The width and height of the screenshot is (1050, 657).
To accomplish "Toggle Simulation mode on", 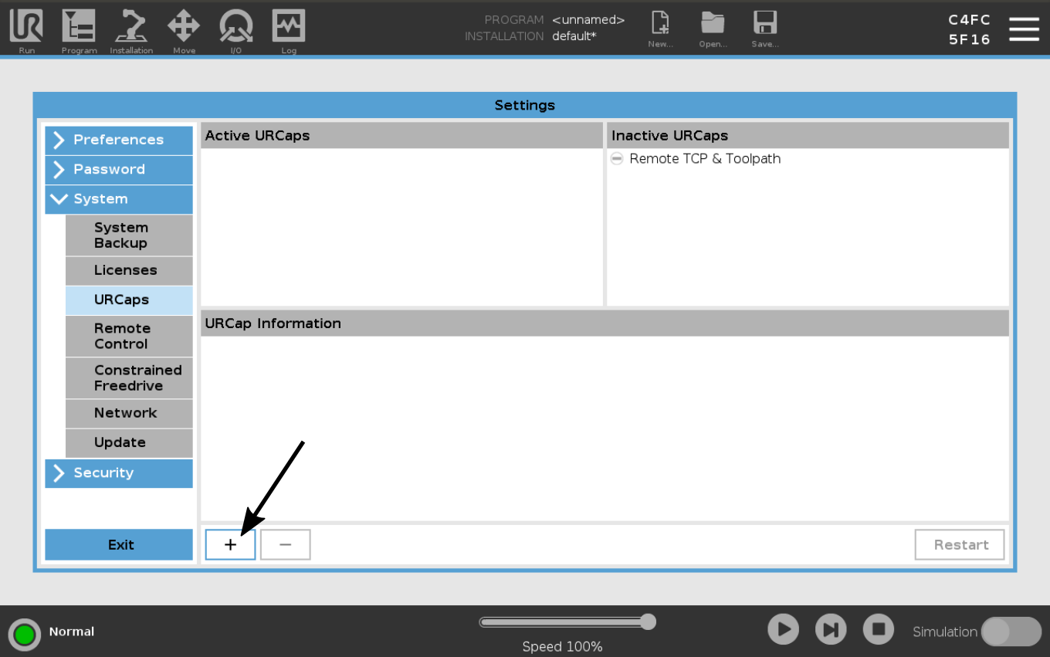I will 1011,632.
